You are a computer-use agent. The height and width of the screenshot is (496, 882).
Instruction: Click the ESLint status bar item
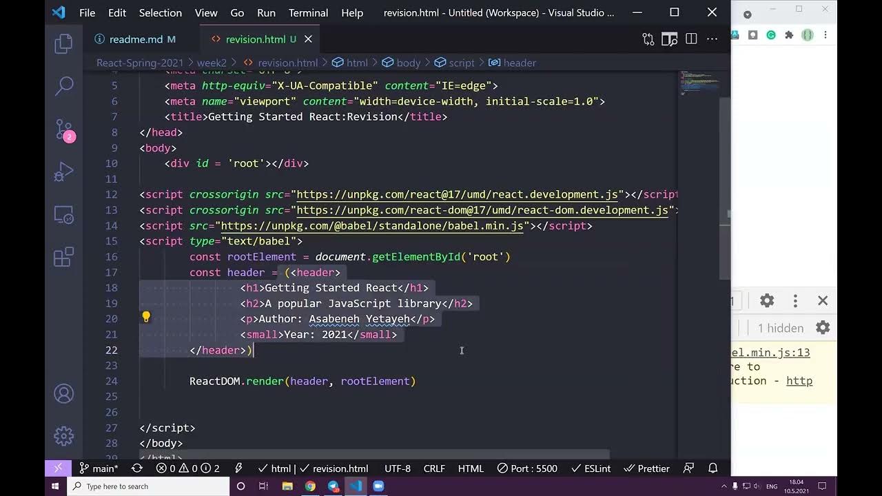pos(591,468)
